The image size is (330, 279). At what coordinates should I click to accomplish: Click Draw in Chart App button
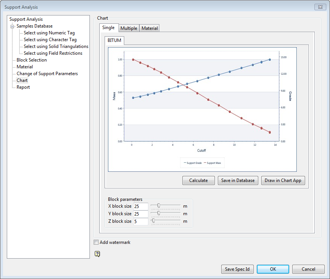pos(283,180)
